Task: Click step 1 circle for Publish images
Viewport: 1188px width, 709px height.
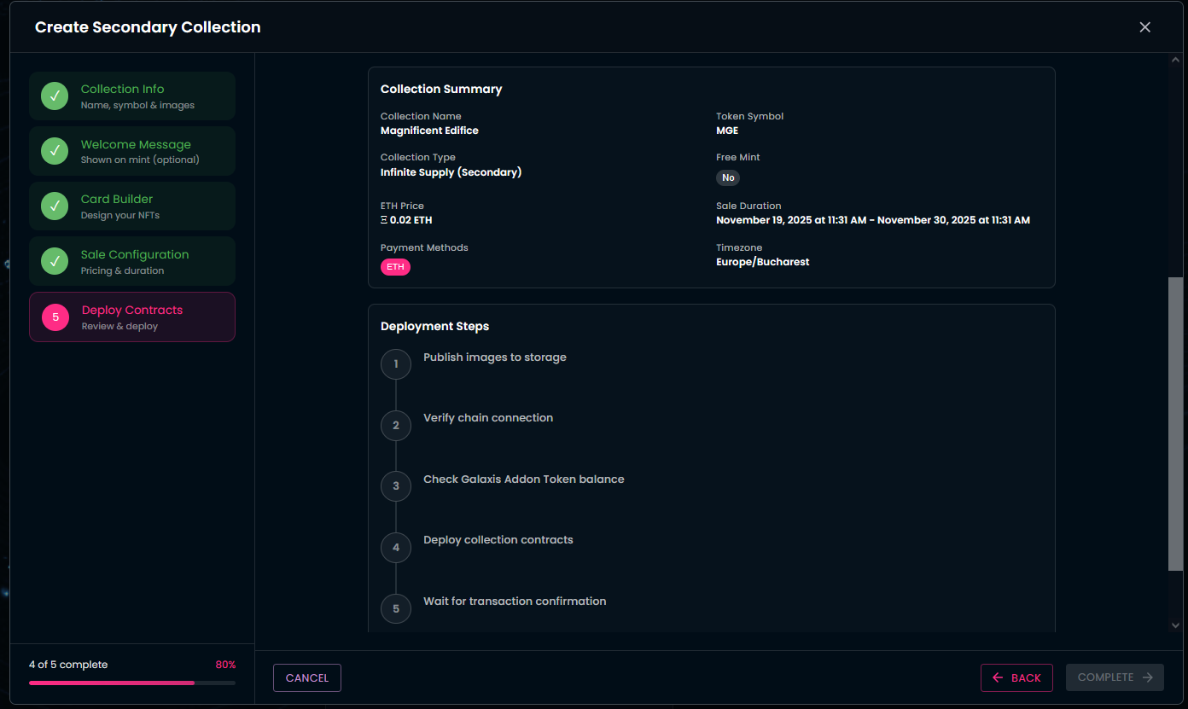Action: click(396, 364)
